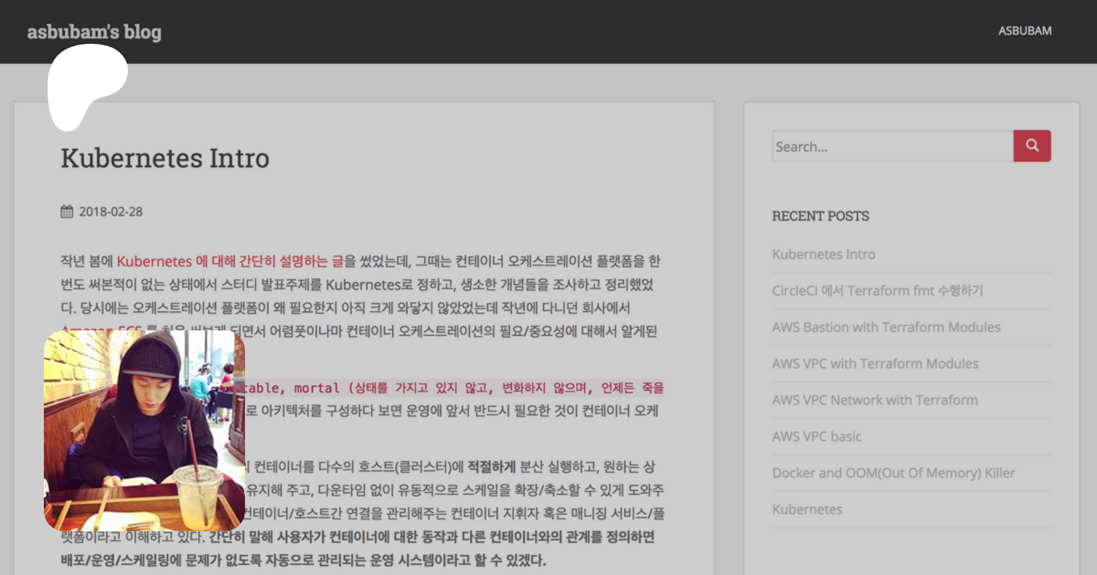Follow the red Kubernetes 에 대해 간단히 설명하는 글 link
This screenshot has width=1097, height=575.
[x=230, y=262]
